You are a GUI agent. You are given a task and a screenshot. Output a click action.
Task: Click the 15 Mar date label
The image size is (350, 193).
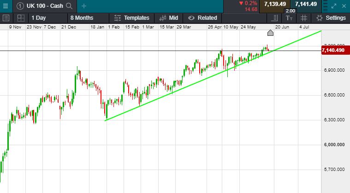coord(167,27)
